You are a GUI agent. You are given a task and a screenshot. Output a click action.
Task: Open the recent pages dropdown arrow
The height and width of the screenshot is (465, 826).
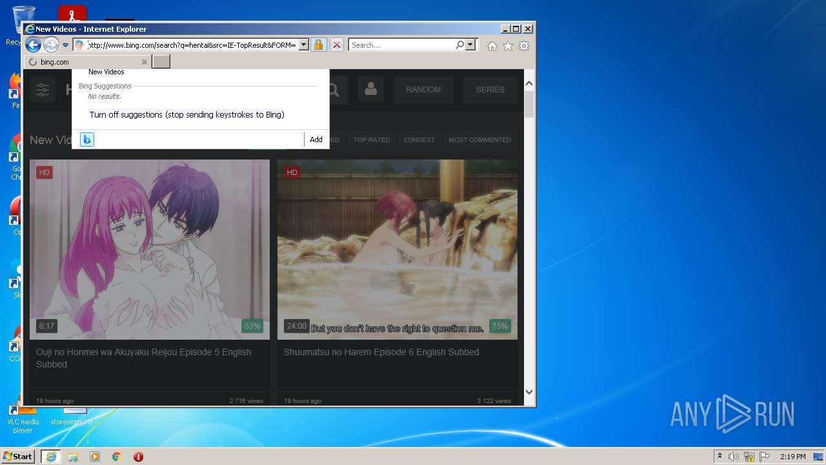[x=65, y=45]
